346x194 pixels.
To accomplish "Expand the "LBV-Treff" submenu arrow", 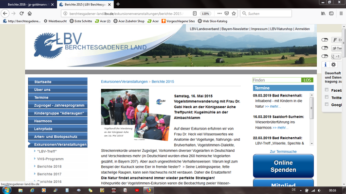I will click(35, 151).
